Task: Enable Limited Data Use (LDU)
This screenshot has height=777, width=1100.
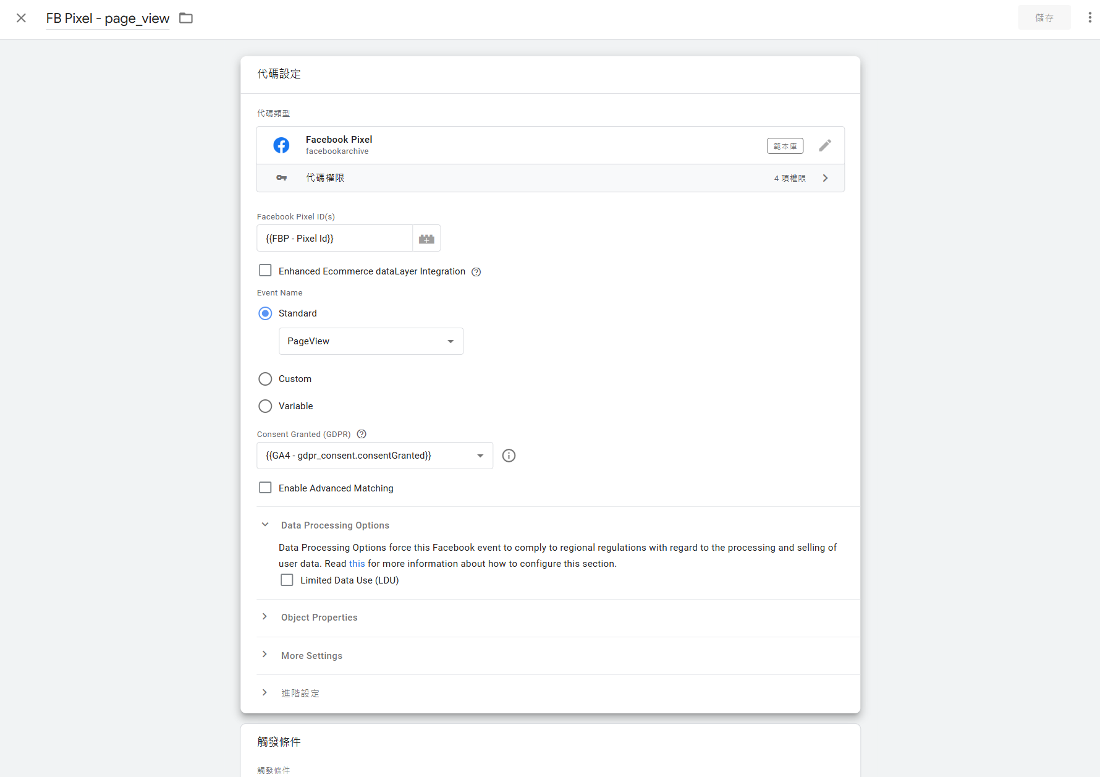Action: [287, 580]
